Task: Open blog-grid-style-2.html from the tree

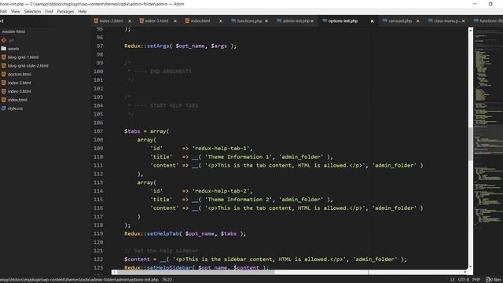Action: click(28, 66)
